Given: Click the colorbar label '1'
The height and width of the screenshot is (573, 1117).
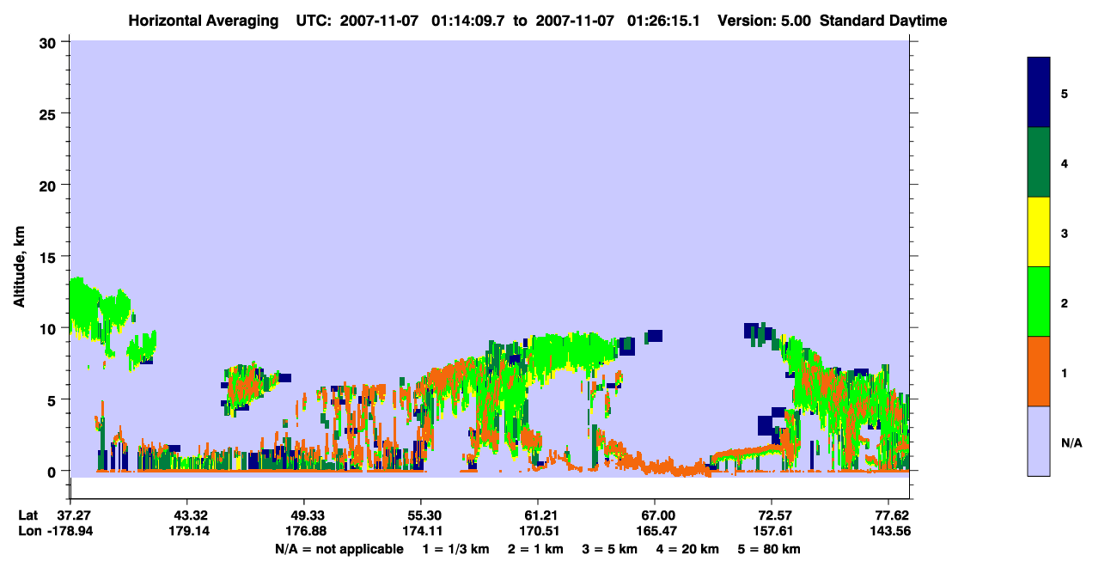Looking at the screenshot, I should (1065, 372).
